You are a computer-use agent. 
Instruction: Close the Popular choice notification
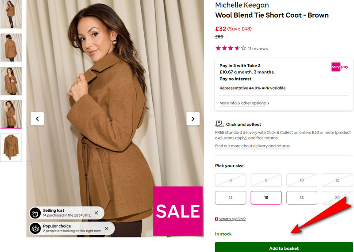click(x=107, y=228)
